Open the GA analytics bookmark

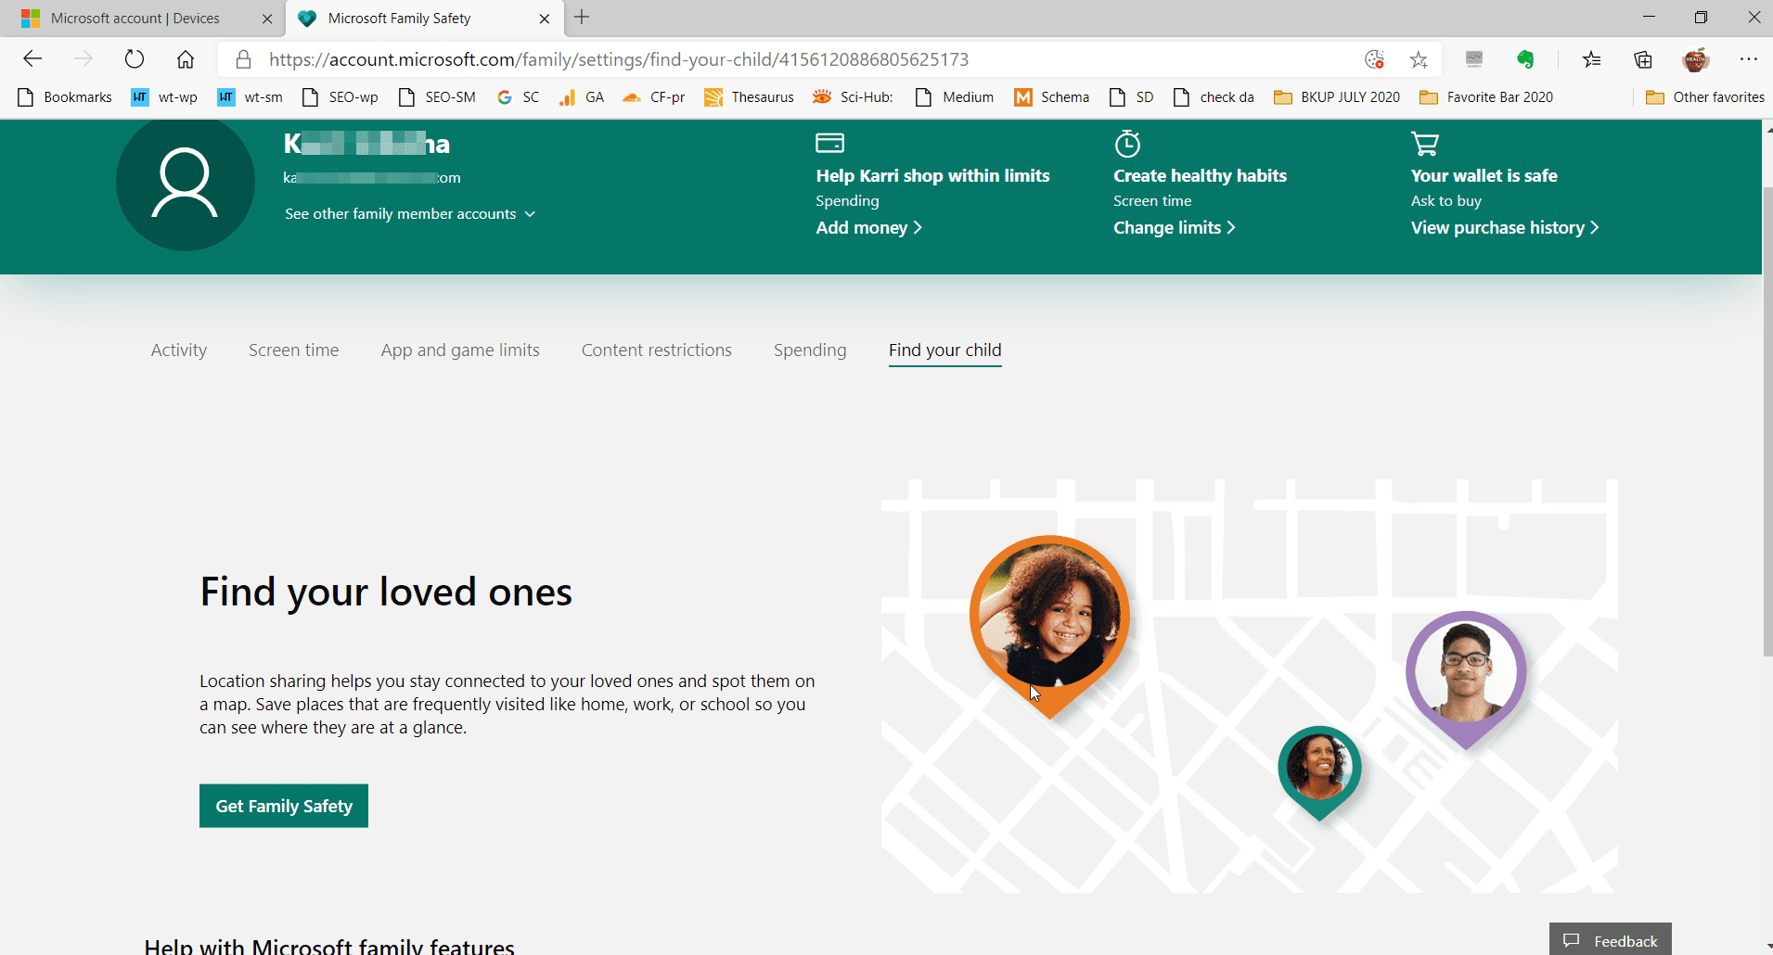coord(582,97)
